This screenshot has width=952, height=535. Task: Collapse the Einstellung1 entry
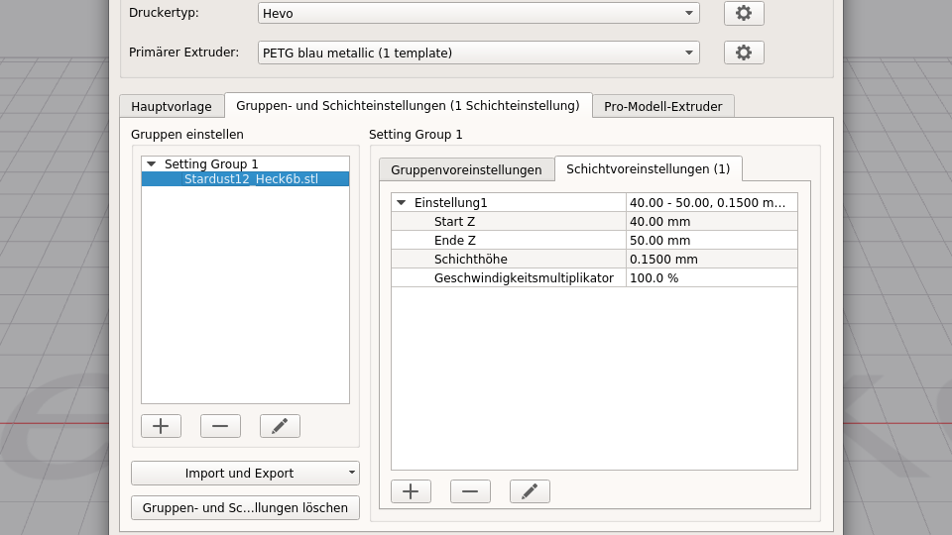click(x=402, y=202)
